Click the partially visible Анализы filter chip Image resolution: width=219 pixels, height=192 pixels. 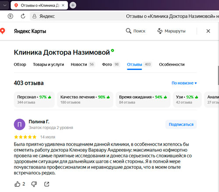point(212,99)
